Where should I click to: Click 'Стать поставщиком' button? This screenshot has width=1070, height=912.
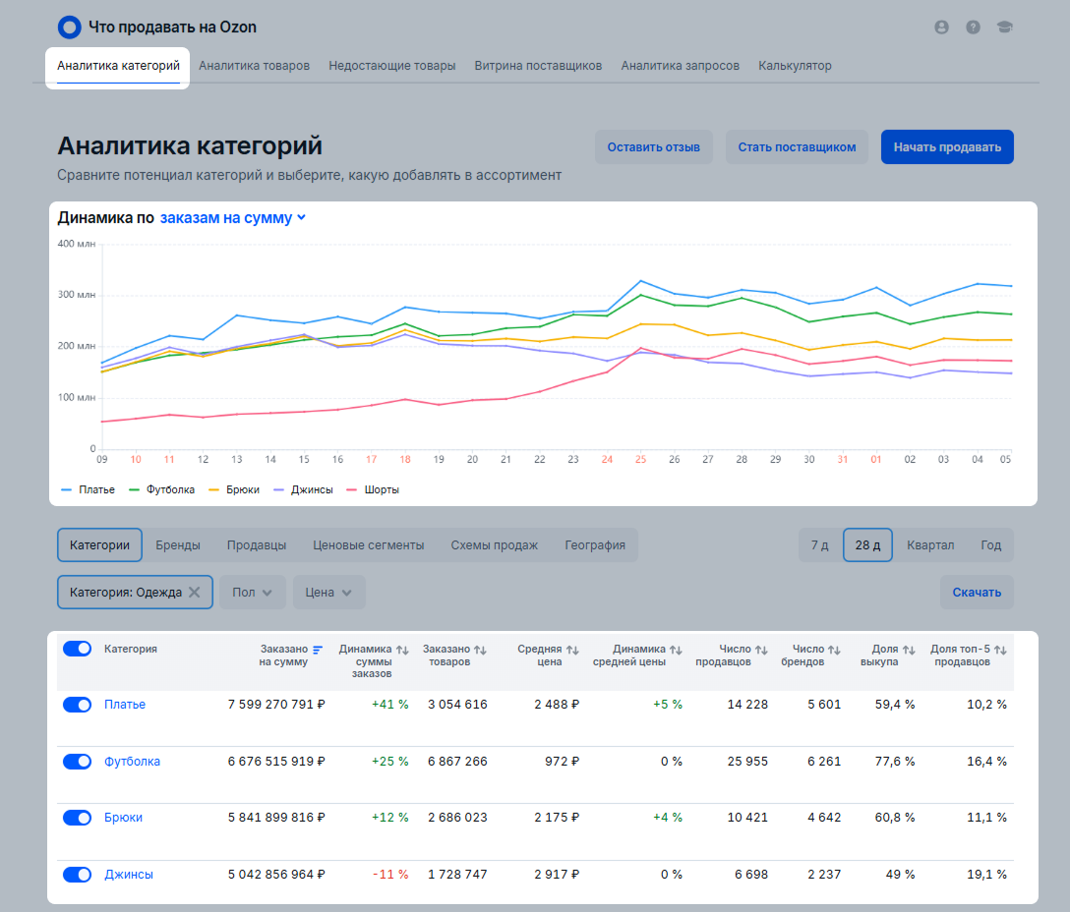(x=797, y=146)
